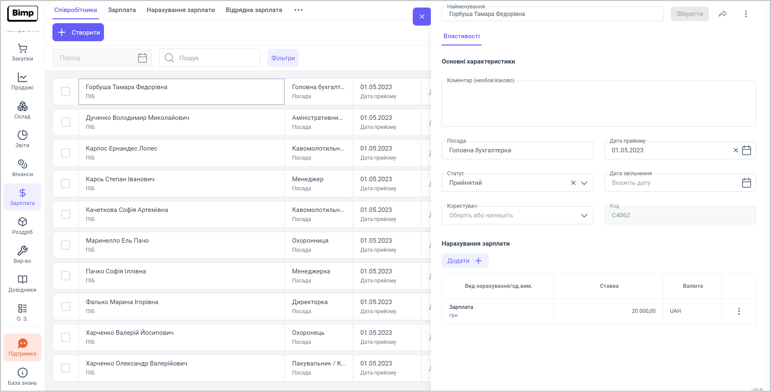Open three-dot menu of Зарплата row

click(x=739, y=311)
